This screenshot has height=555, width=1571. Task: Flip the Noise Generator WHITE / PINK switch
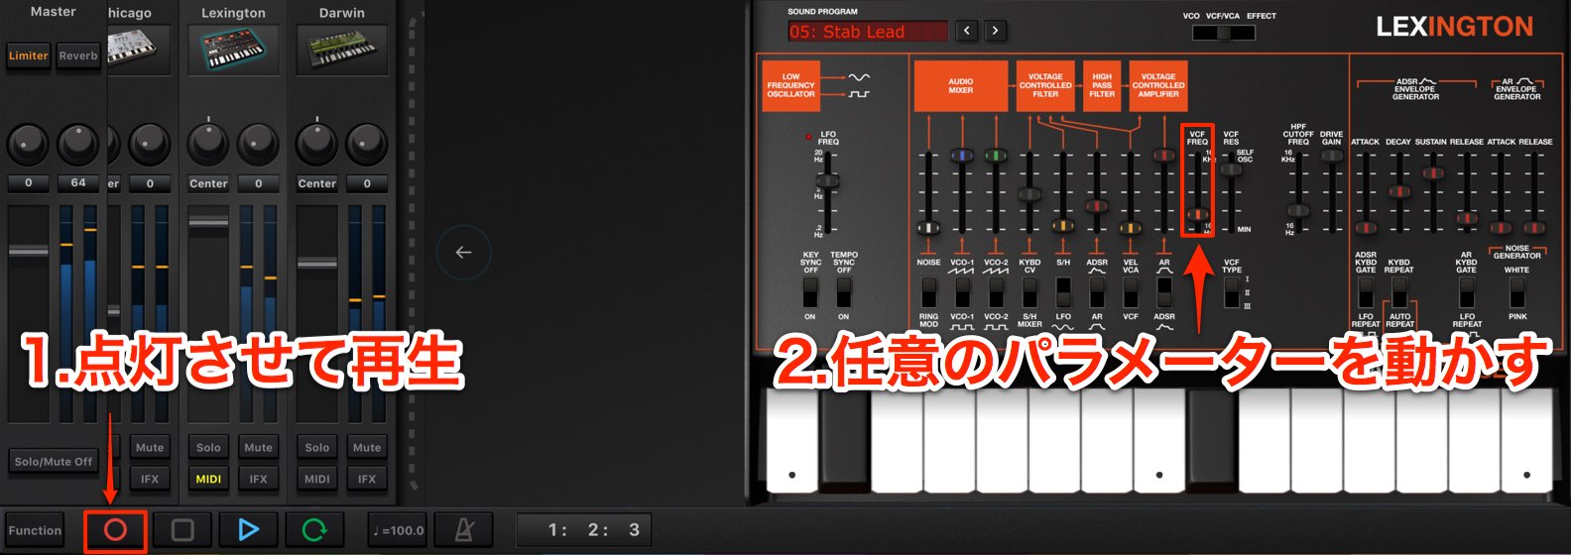[1517, 292]
